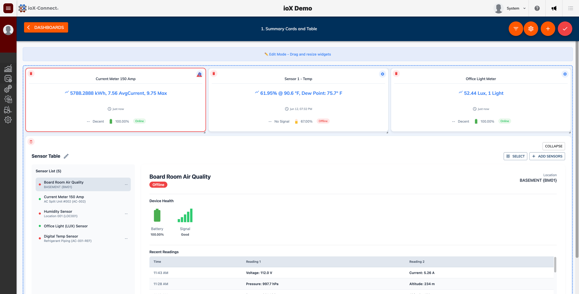Click the forklift asset sidebar icon
Image resolution: width=579 pixels, height=294 pixels.
tap(8, 110)
